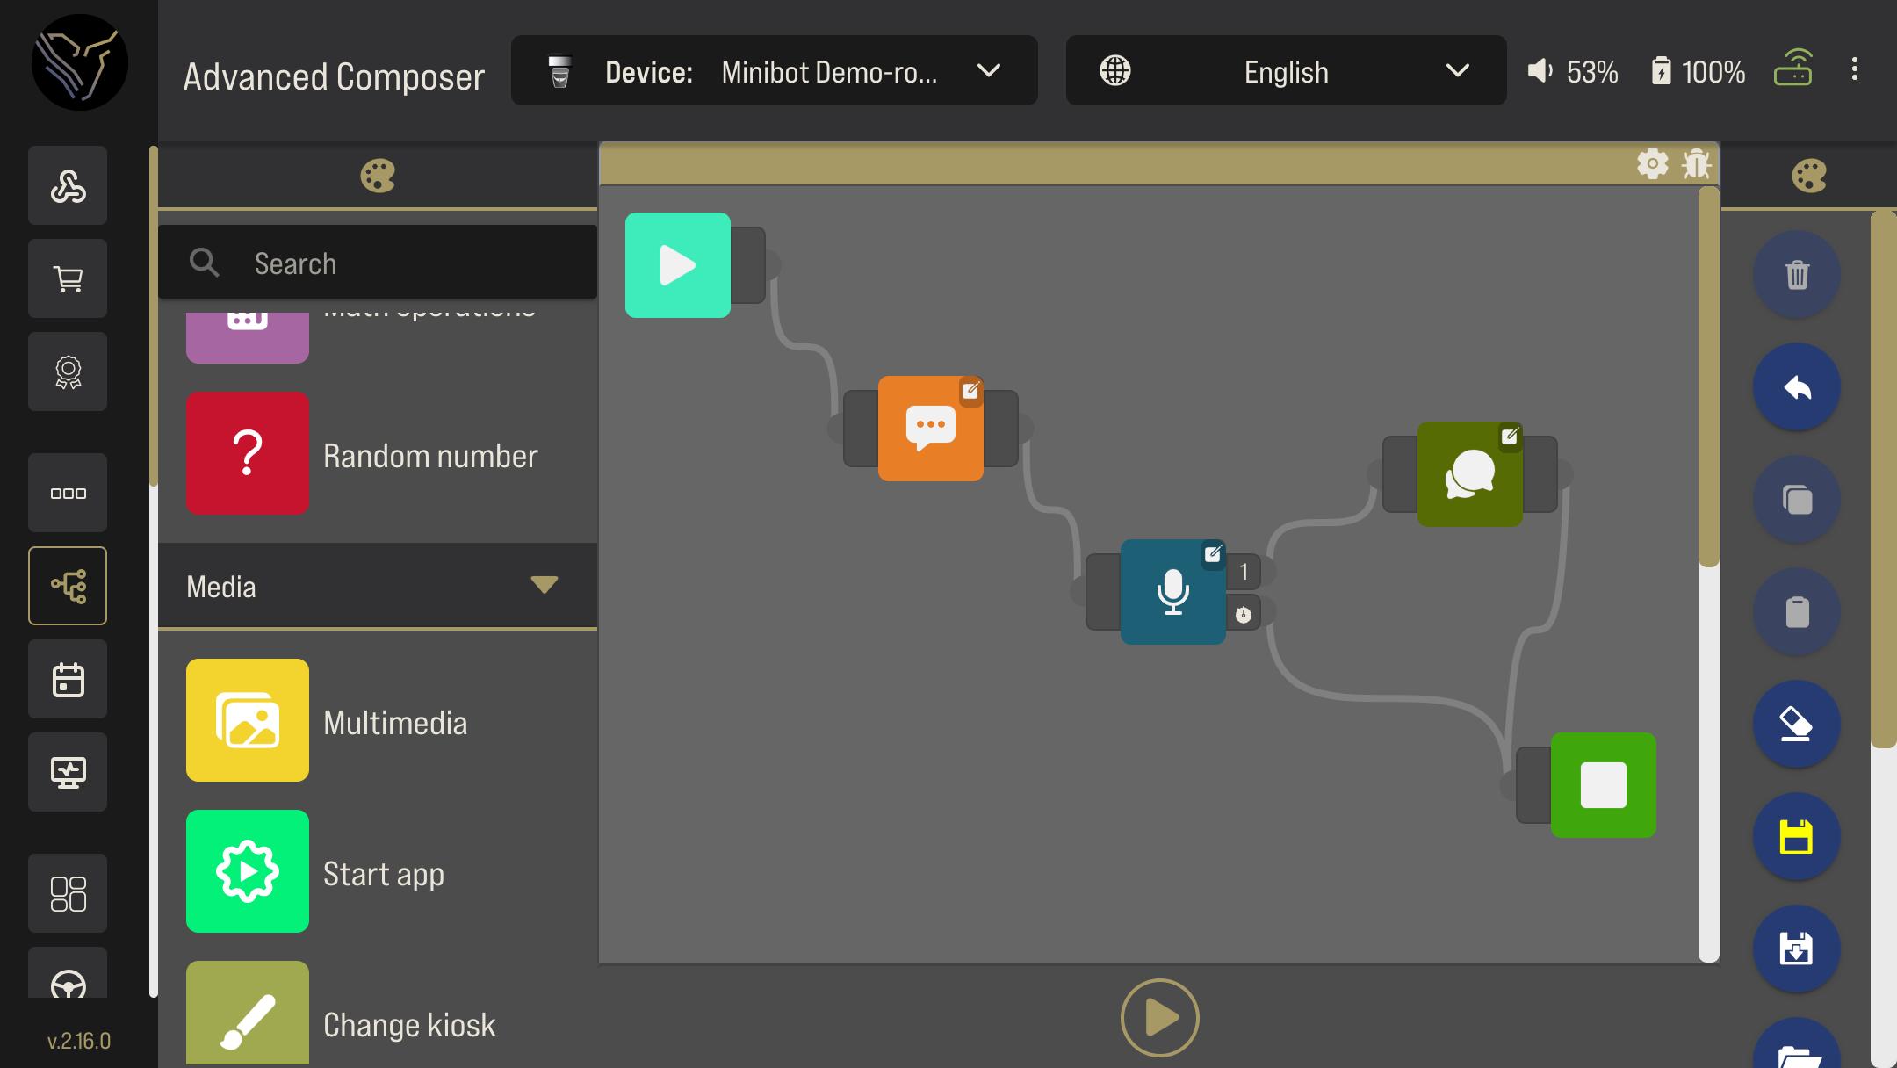This screenshot has width=1897, height=1068.
Task: Click the copy blocks button
Action: [x=1797, y=499]
